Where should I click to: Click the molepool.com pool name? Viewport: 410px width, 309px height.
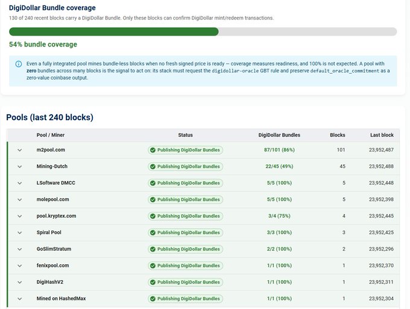[x=53, y=199]
